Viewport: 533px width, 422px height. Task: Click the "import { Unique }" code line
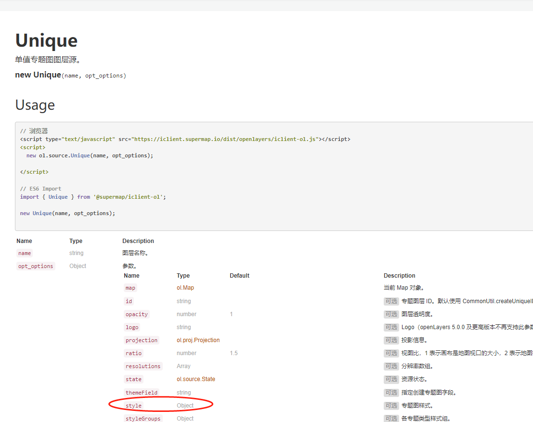[93, 197]
